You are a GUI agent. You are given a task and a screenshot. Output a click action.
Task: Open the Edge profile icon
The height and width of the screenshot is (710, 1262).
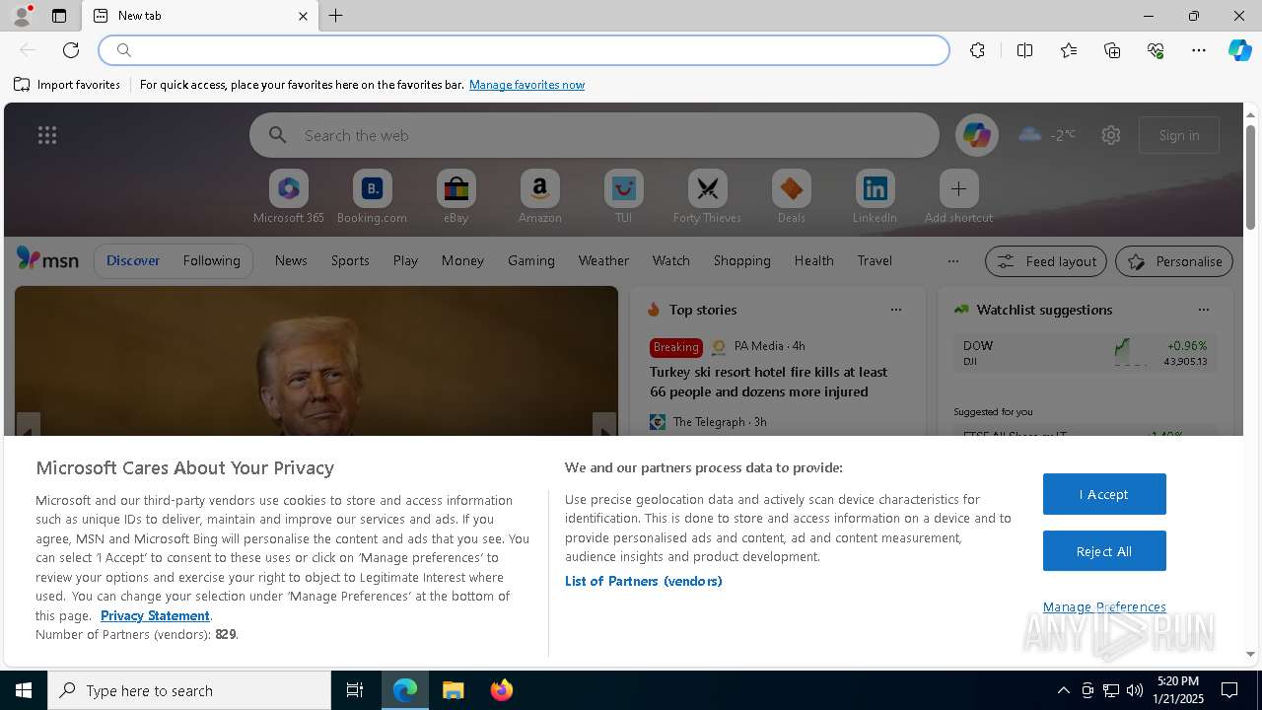click(x=21, y=16)
